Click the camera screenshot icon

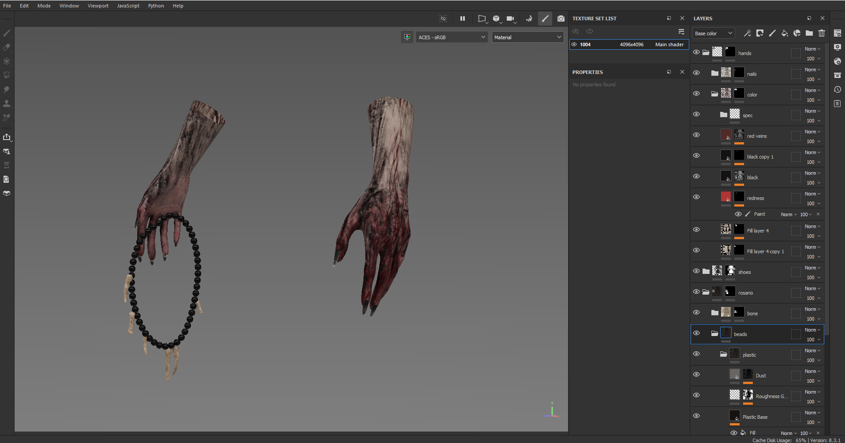pyautogui.click(x=561, y=18)
